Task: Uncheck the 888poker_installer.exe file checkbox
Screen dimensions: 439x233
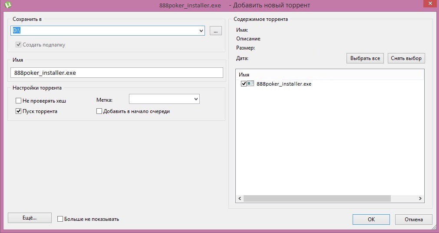Action: pyautogui.click(x=244, y=83)
